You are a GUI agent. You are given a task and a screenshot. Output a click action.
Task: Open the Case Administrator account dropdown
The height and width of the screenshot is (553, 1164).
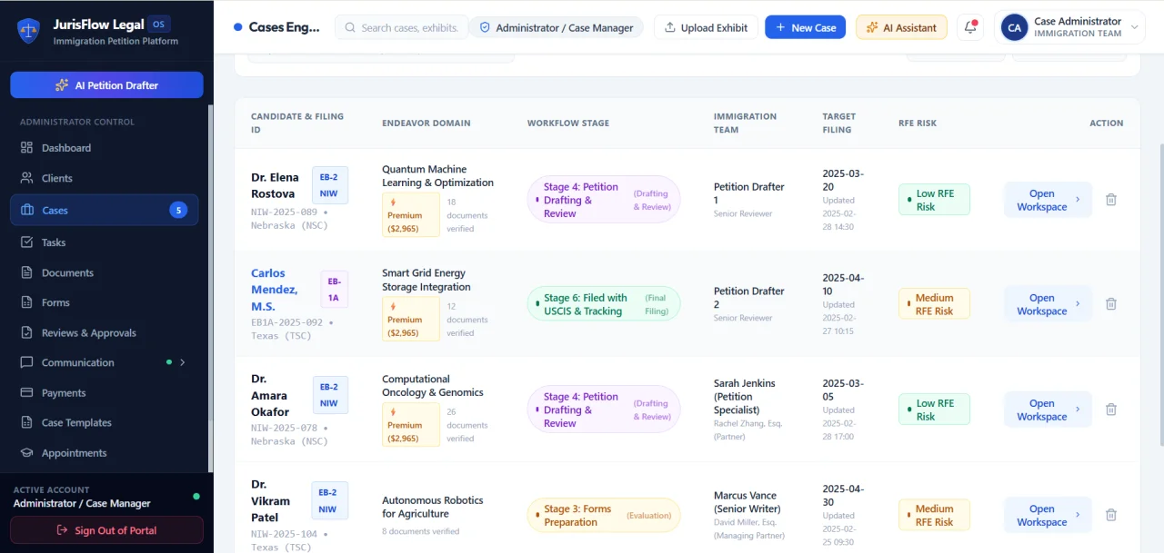1069,27
